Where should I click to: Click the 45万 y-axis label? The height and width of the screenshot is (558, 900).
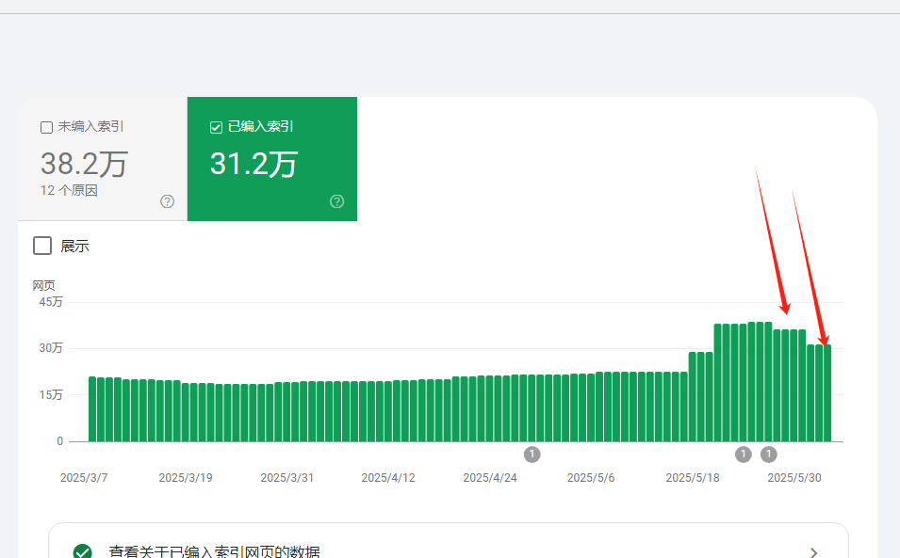tap(51, 302)
